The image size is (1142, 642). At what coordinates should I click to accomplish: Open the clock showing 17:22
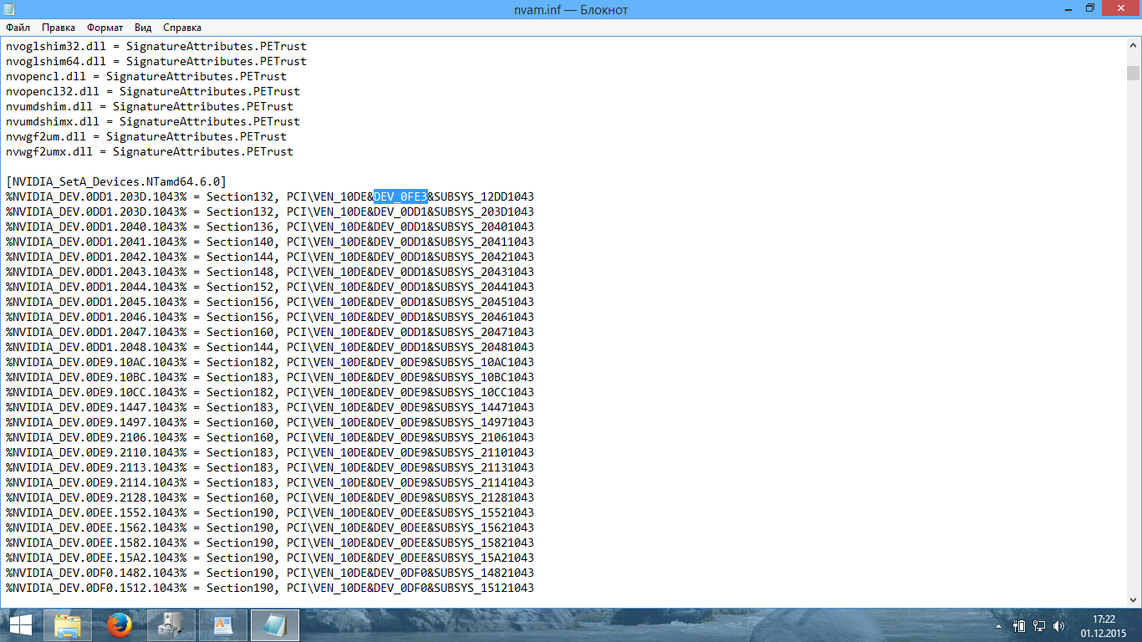point(1104,625)
